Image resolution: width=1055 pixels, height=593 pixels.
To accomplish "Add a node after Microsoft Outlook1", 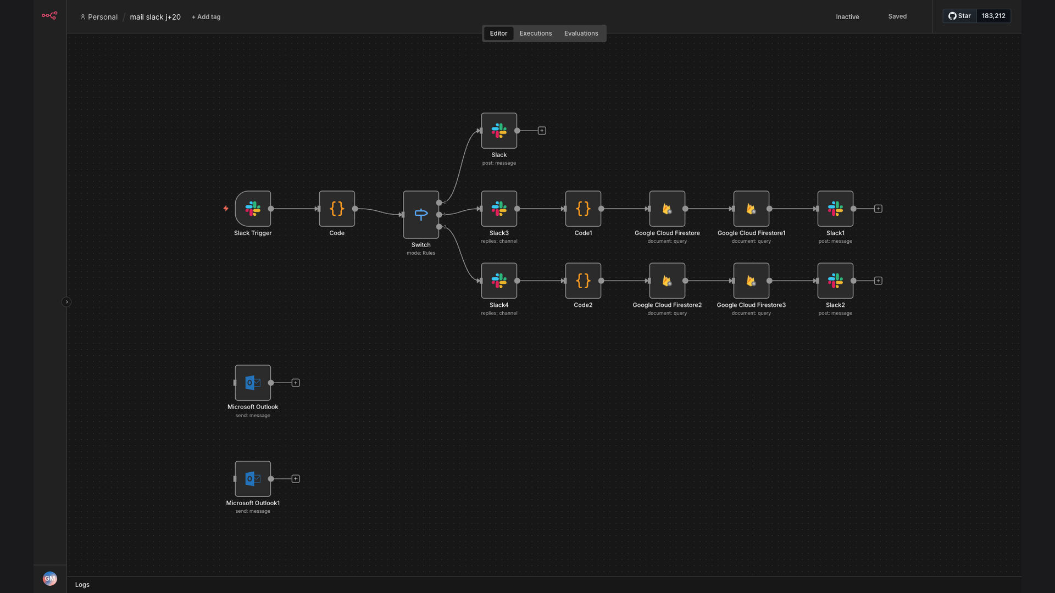I will click(296, 479).
